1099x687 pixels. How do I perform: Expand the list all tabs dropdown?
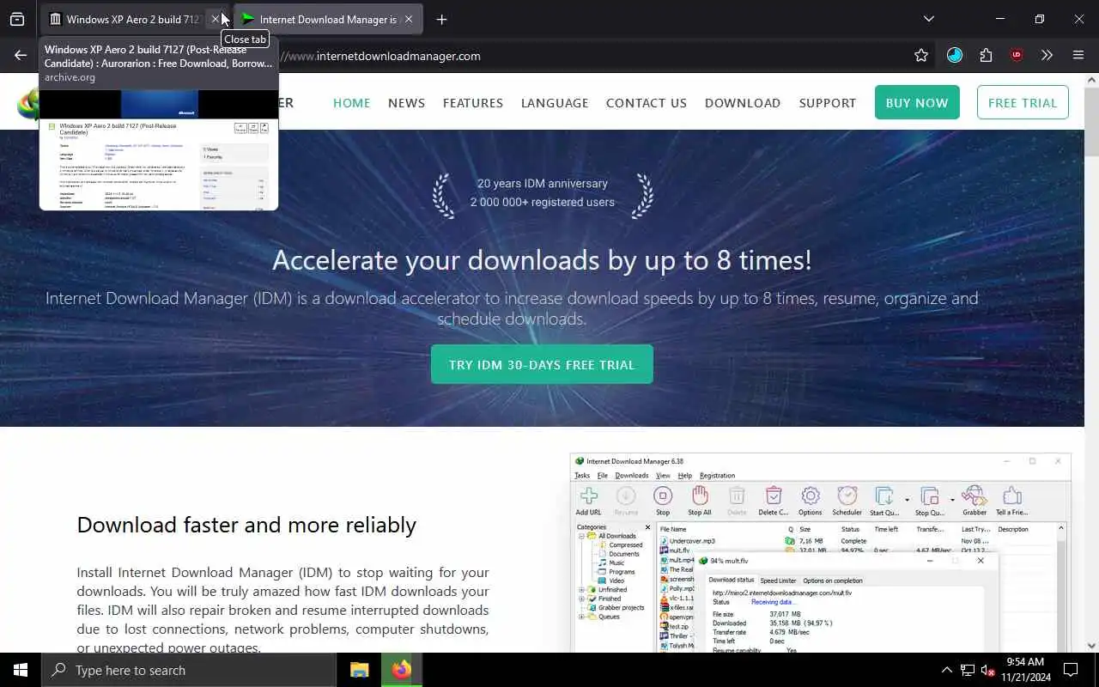(x=929, y=19)
